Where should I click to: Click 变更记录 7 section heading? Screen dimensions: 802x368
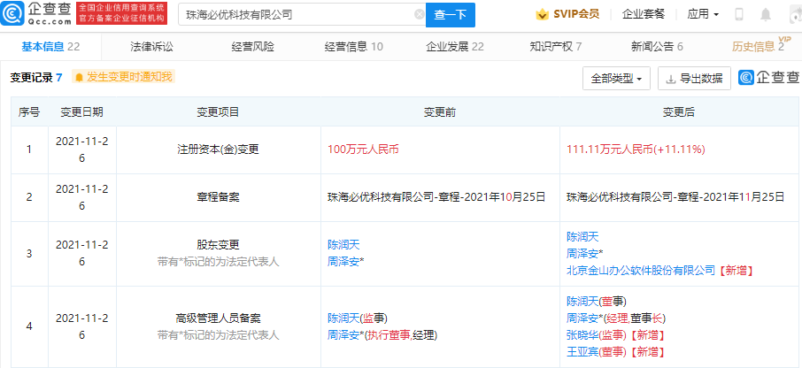point(36,78)
